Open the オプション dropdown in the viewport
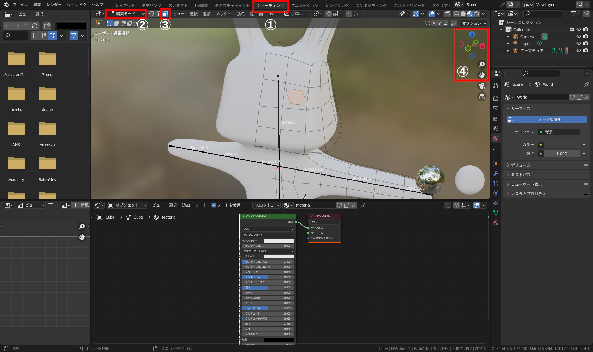593x352 pixels. click(x=474, y=23)
